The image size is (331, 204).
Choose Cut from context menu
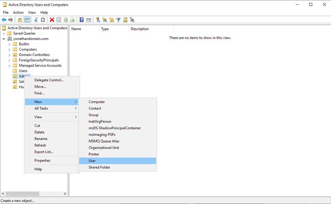point(52,125)
